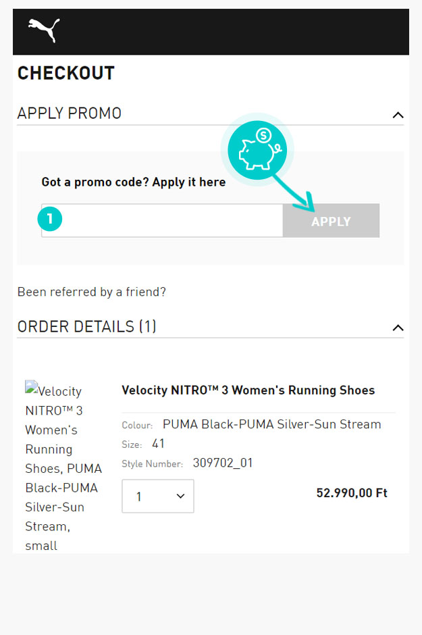Collapse the Apply Promo section chevron
Image resolution: width=422 pixels, height=635 pixels.
(x=398, y=115)
